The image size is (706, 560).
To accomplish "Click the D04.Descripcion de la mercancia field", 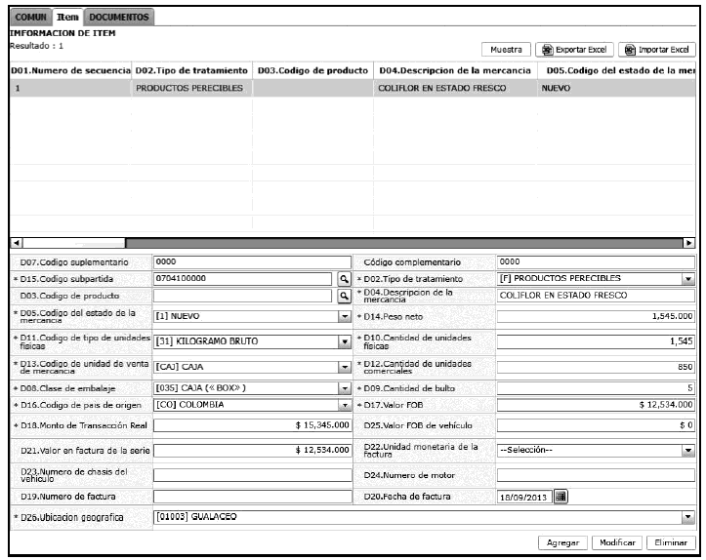I will click(596, 296).
